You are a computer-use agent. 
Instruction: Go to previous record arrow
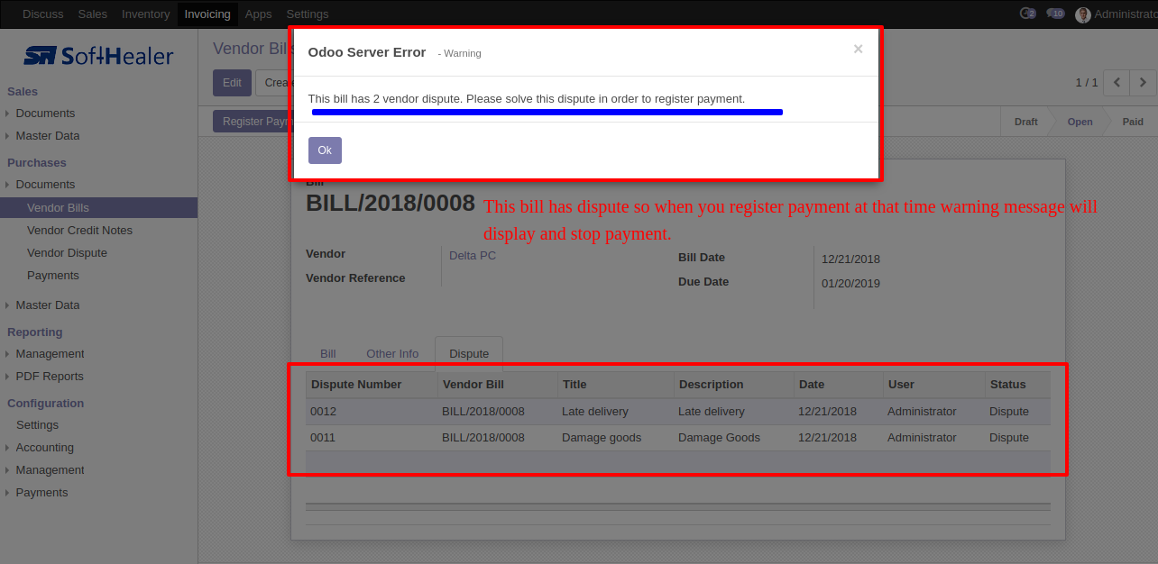click(1117, 83)
